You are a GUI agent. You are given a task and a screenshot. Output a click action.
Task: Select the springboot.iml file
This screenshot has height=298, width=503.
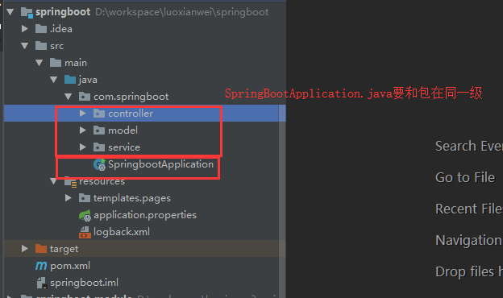click(x=85, y=283)
